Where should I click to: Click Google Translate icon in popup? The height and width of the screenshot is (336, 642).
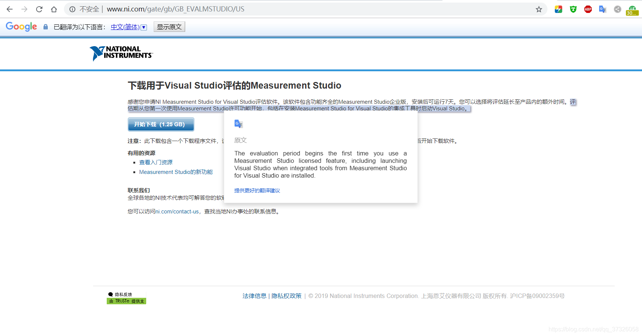tap(239, 124)
